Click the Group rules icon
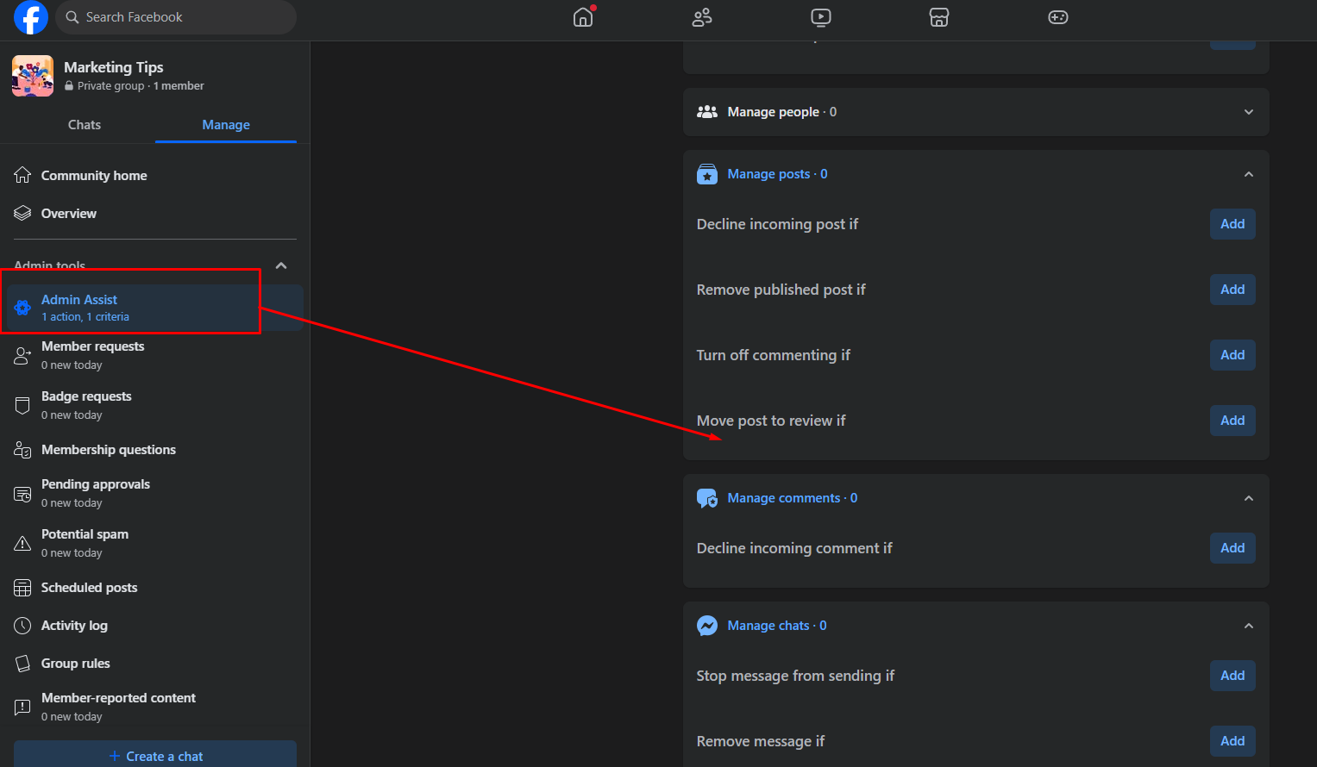The width and height of the screenshot is (1317, 767). [x=22, y=664]
